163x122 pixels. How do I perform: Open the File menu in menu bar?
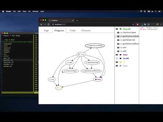pyautogui.click(x=14, y=12)
